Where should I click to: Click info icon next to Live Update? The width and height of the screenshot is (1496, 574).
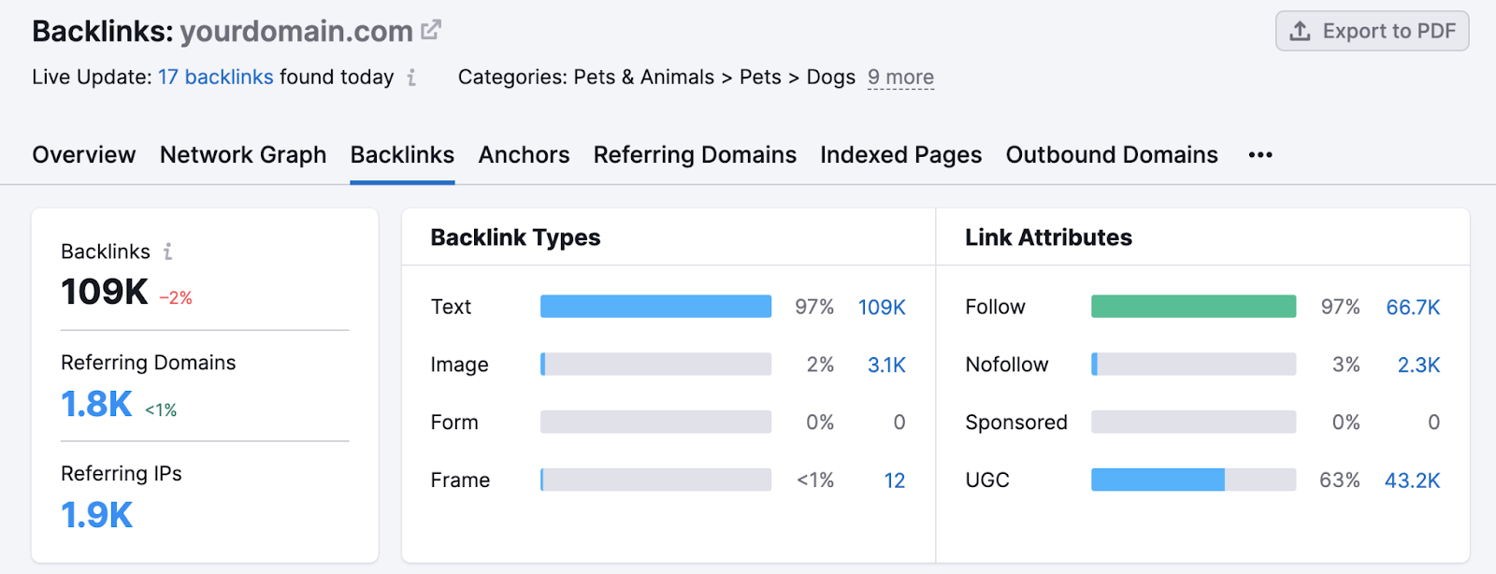[x=411, y=78]
